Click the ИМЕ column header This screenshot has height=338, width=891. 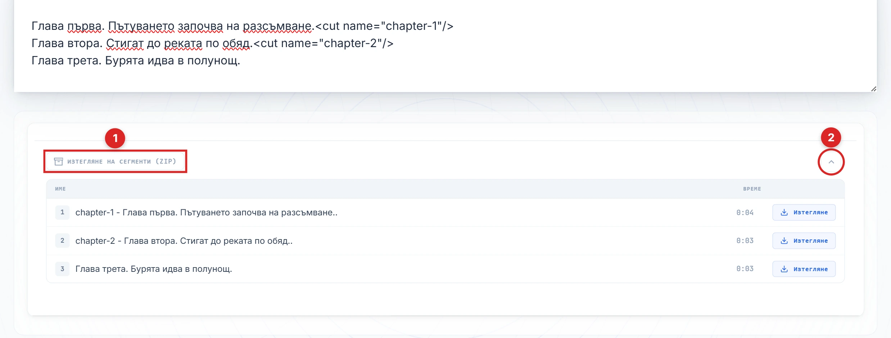(x=60, y=189)
